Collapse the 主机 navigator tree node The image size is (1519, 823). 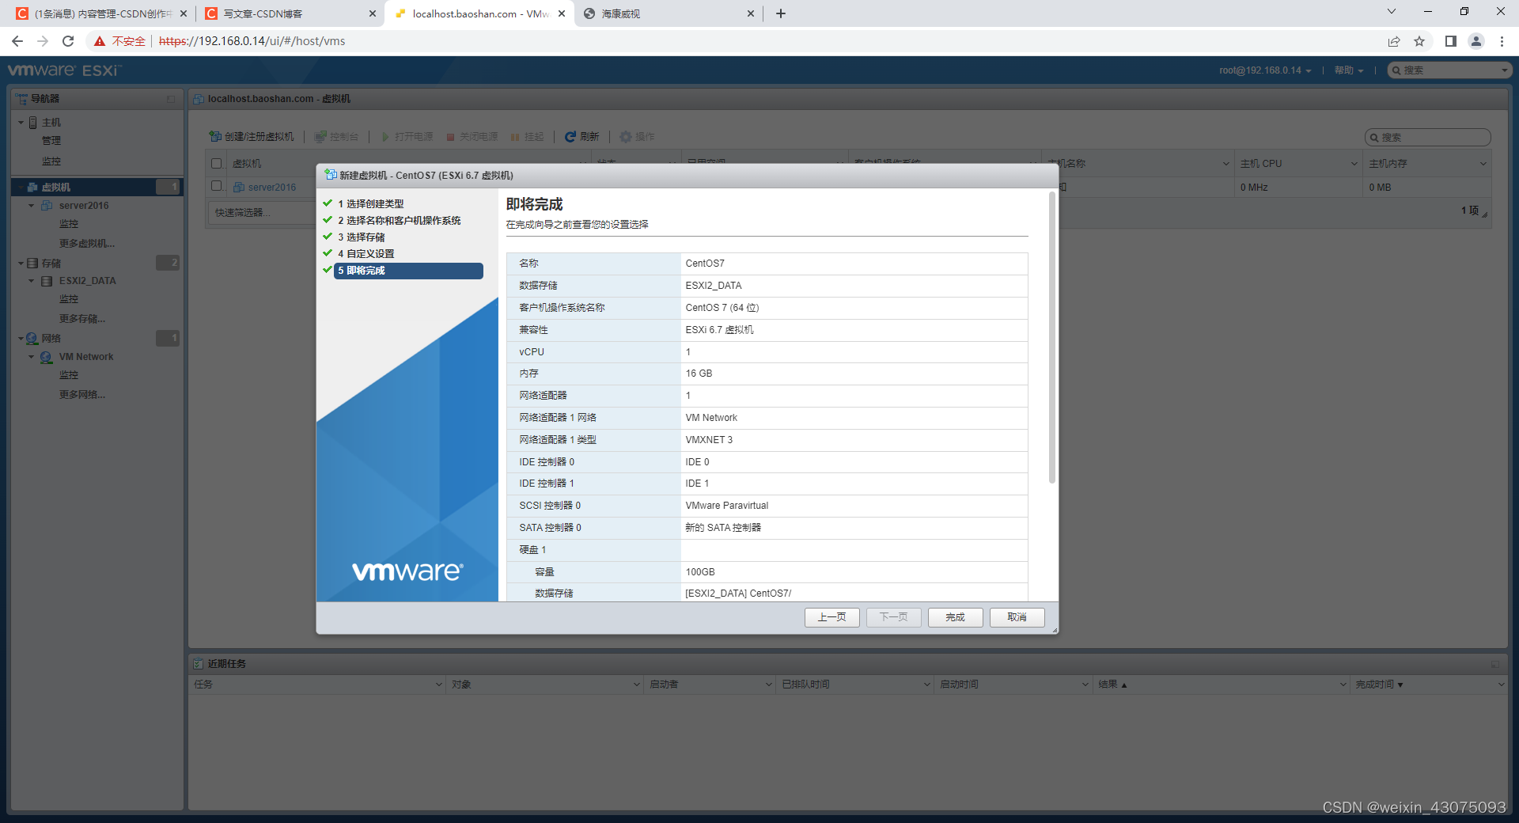click(x=21, y=123)
